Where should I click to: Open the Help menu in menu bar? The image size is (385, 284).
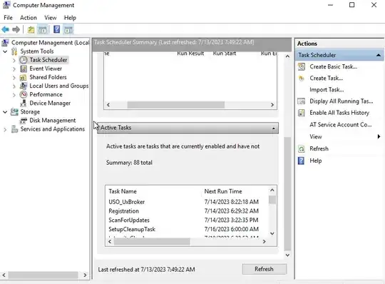click(70, 18)
